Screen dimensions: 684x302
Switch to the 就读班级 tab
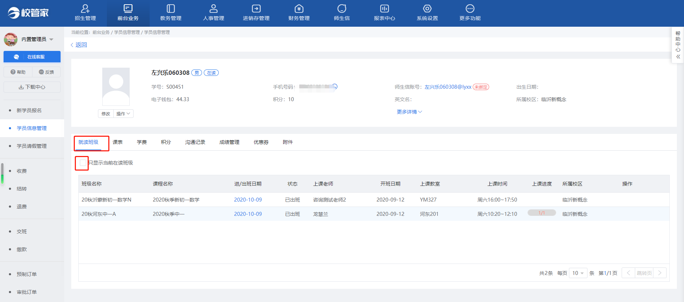(88, 142)
